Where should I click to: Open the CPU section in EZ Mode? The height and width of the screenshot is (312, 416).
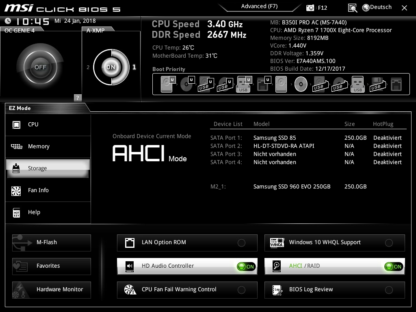click(x=48, y=125)
